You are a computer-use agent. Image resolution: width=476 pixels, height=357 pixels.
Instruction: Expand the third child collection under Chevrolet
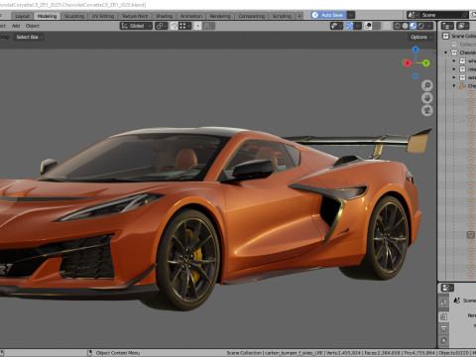coord(454,77)
